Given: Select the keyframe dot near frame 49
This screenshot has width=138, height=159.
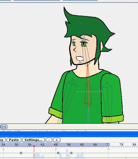Looking at the screenshot, I should coord(58,153).
